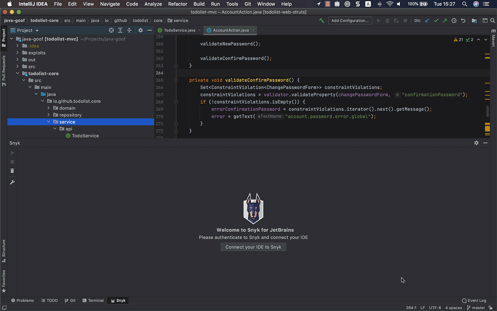
Task: Expand the repository package
Action: click(48, 115)
